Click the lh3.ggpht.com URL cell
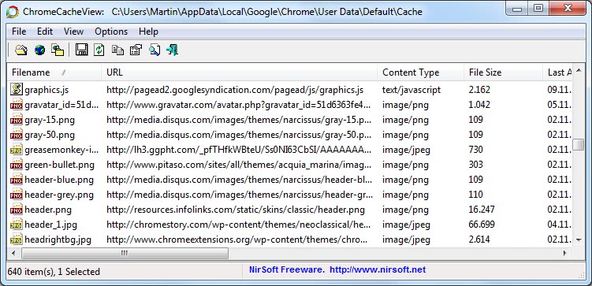The height and width of the screenshot is (286, 592). click(239, 150)
